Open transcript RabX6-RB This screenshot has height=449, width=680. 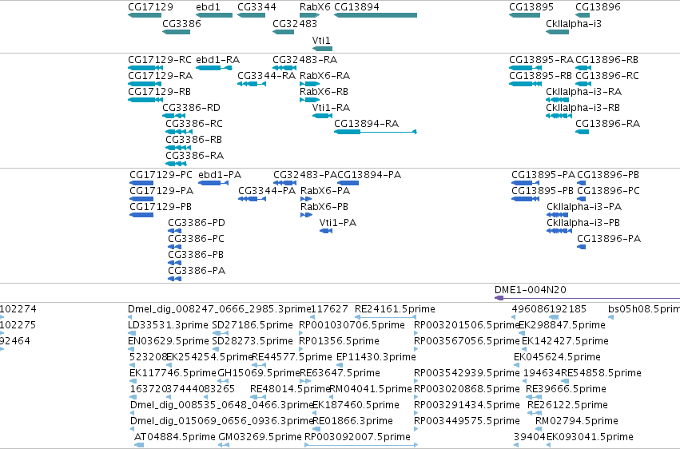[309, 100]
